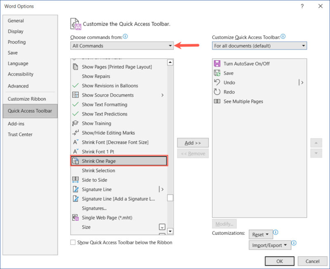
Task: Select the Shrink One Page command icon
Action: click(x=77, y=161)
